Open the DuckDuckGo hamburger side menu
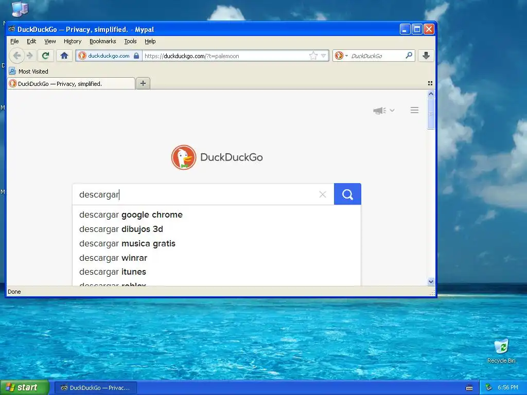Image resolution: width=527 pixels, height=395 pixels. pyautogui.click(x=414, y=110)
